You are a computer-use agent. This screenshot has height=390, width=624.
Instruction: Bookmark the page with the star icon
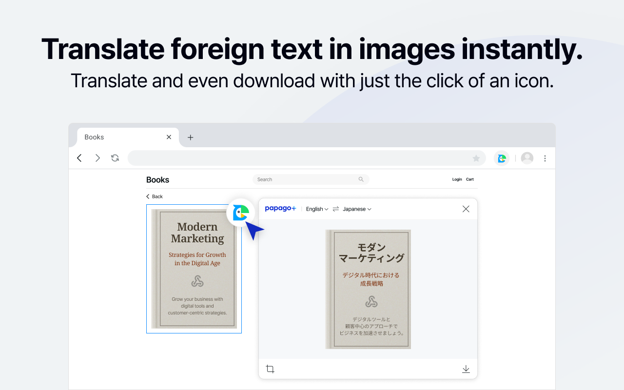point(476,157)
